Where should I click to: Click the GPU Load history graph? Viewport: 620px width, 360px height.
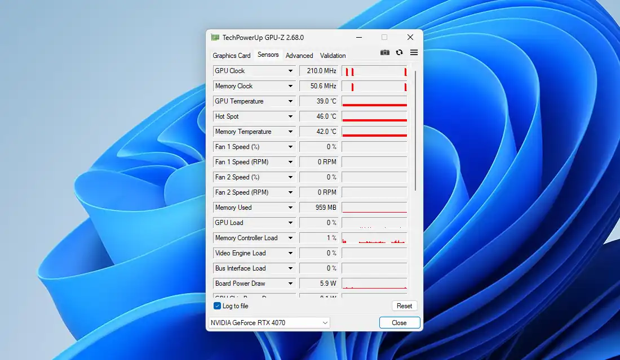[374, 222]
